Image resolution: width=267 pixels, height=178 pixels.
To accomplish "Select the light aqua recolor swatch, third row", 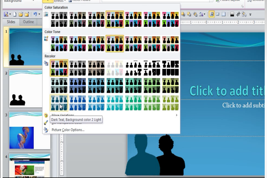I will click(x=115, y=103).
